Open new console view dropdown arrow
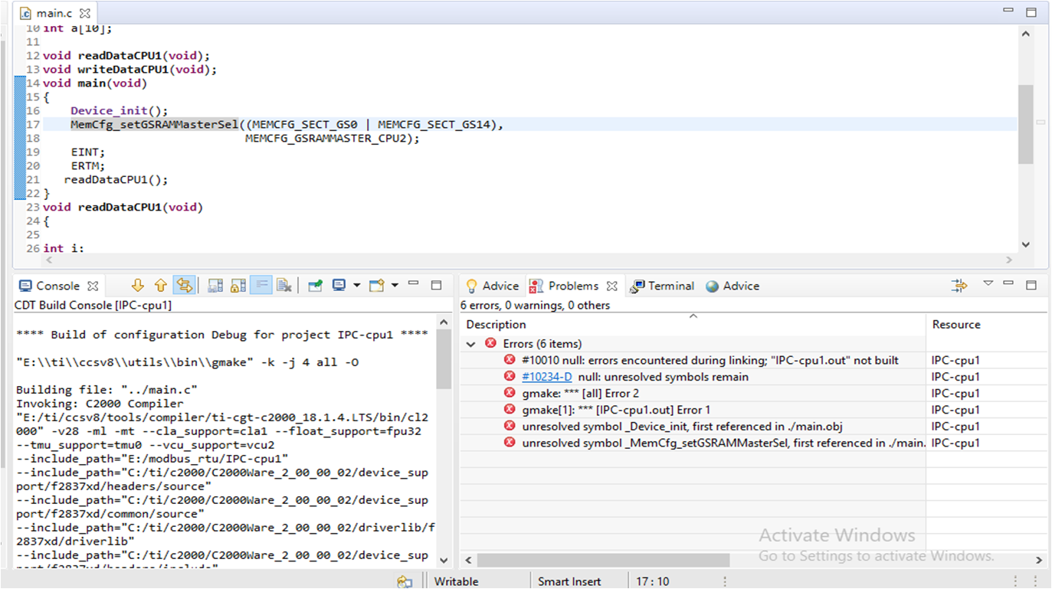This screenshot has width=1052, height=589. pos(395,286)
